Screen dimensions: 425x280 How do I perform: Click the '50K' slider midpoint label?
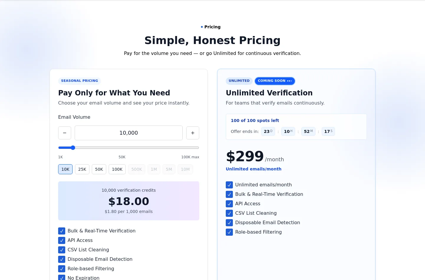[122, 157]
